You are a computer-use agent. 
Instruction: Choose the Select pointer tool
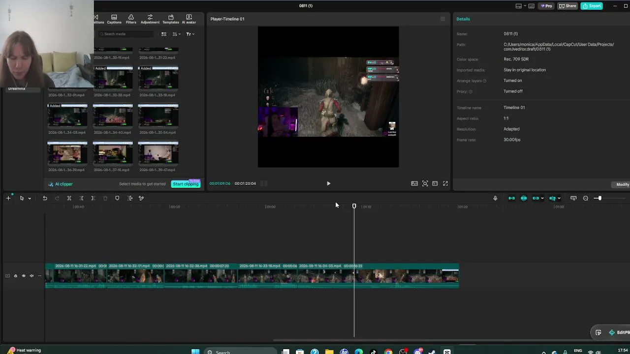point(22,198)
